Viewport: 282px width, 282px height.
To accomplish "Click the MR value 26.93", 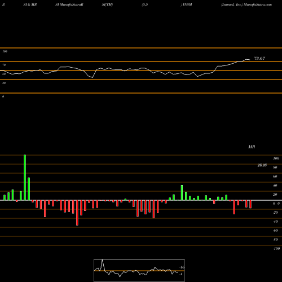I will tap(262, 165).
